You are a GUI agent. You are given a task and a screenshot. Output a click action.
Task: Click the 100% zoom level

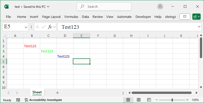pyautogui.click(x=195, y=100)
